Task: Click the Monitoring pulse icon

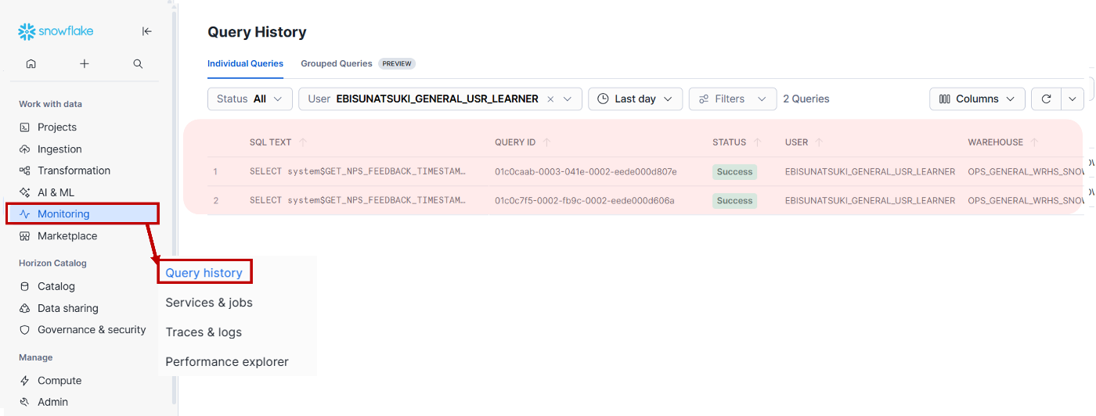Action: click(x=24, y=214)
